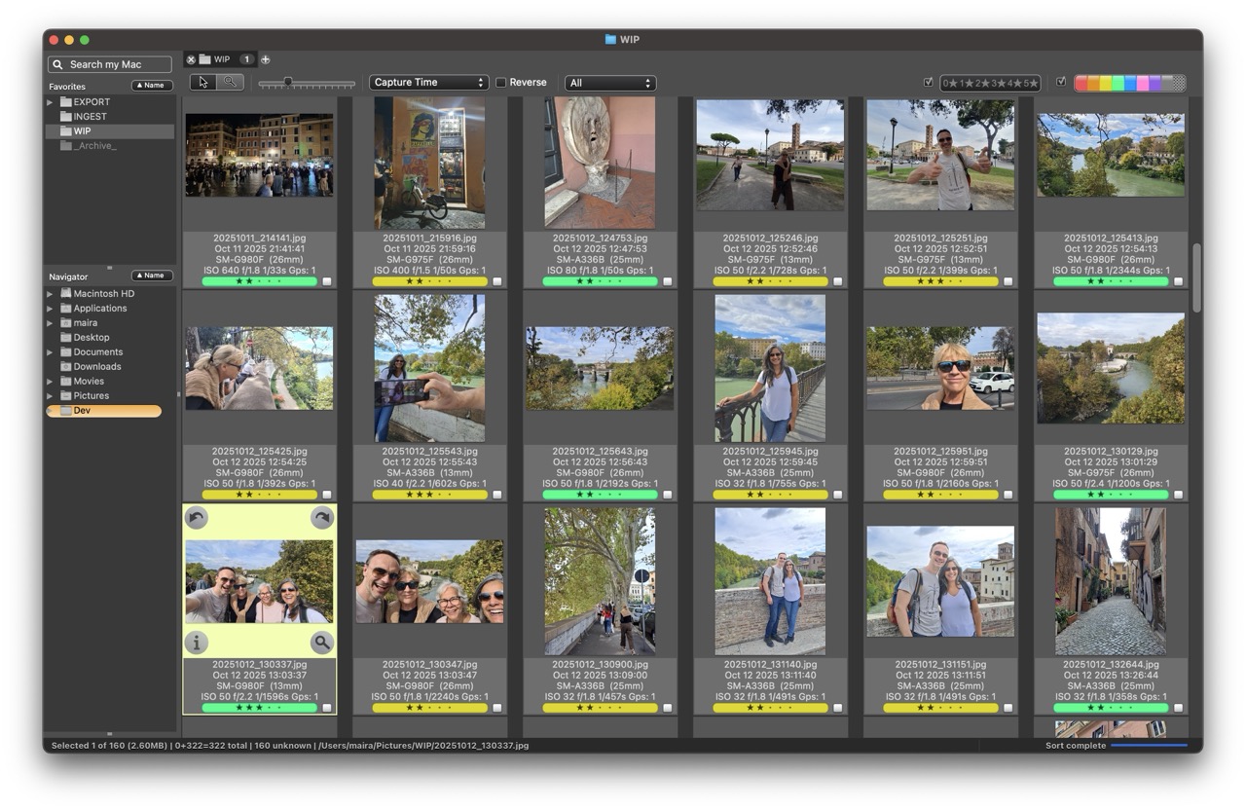Toggle the star rating filter checkbox

928,83
